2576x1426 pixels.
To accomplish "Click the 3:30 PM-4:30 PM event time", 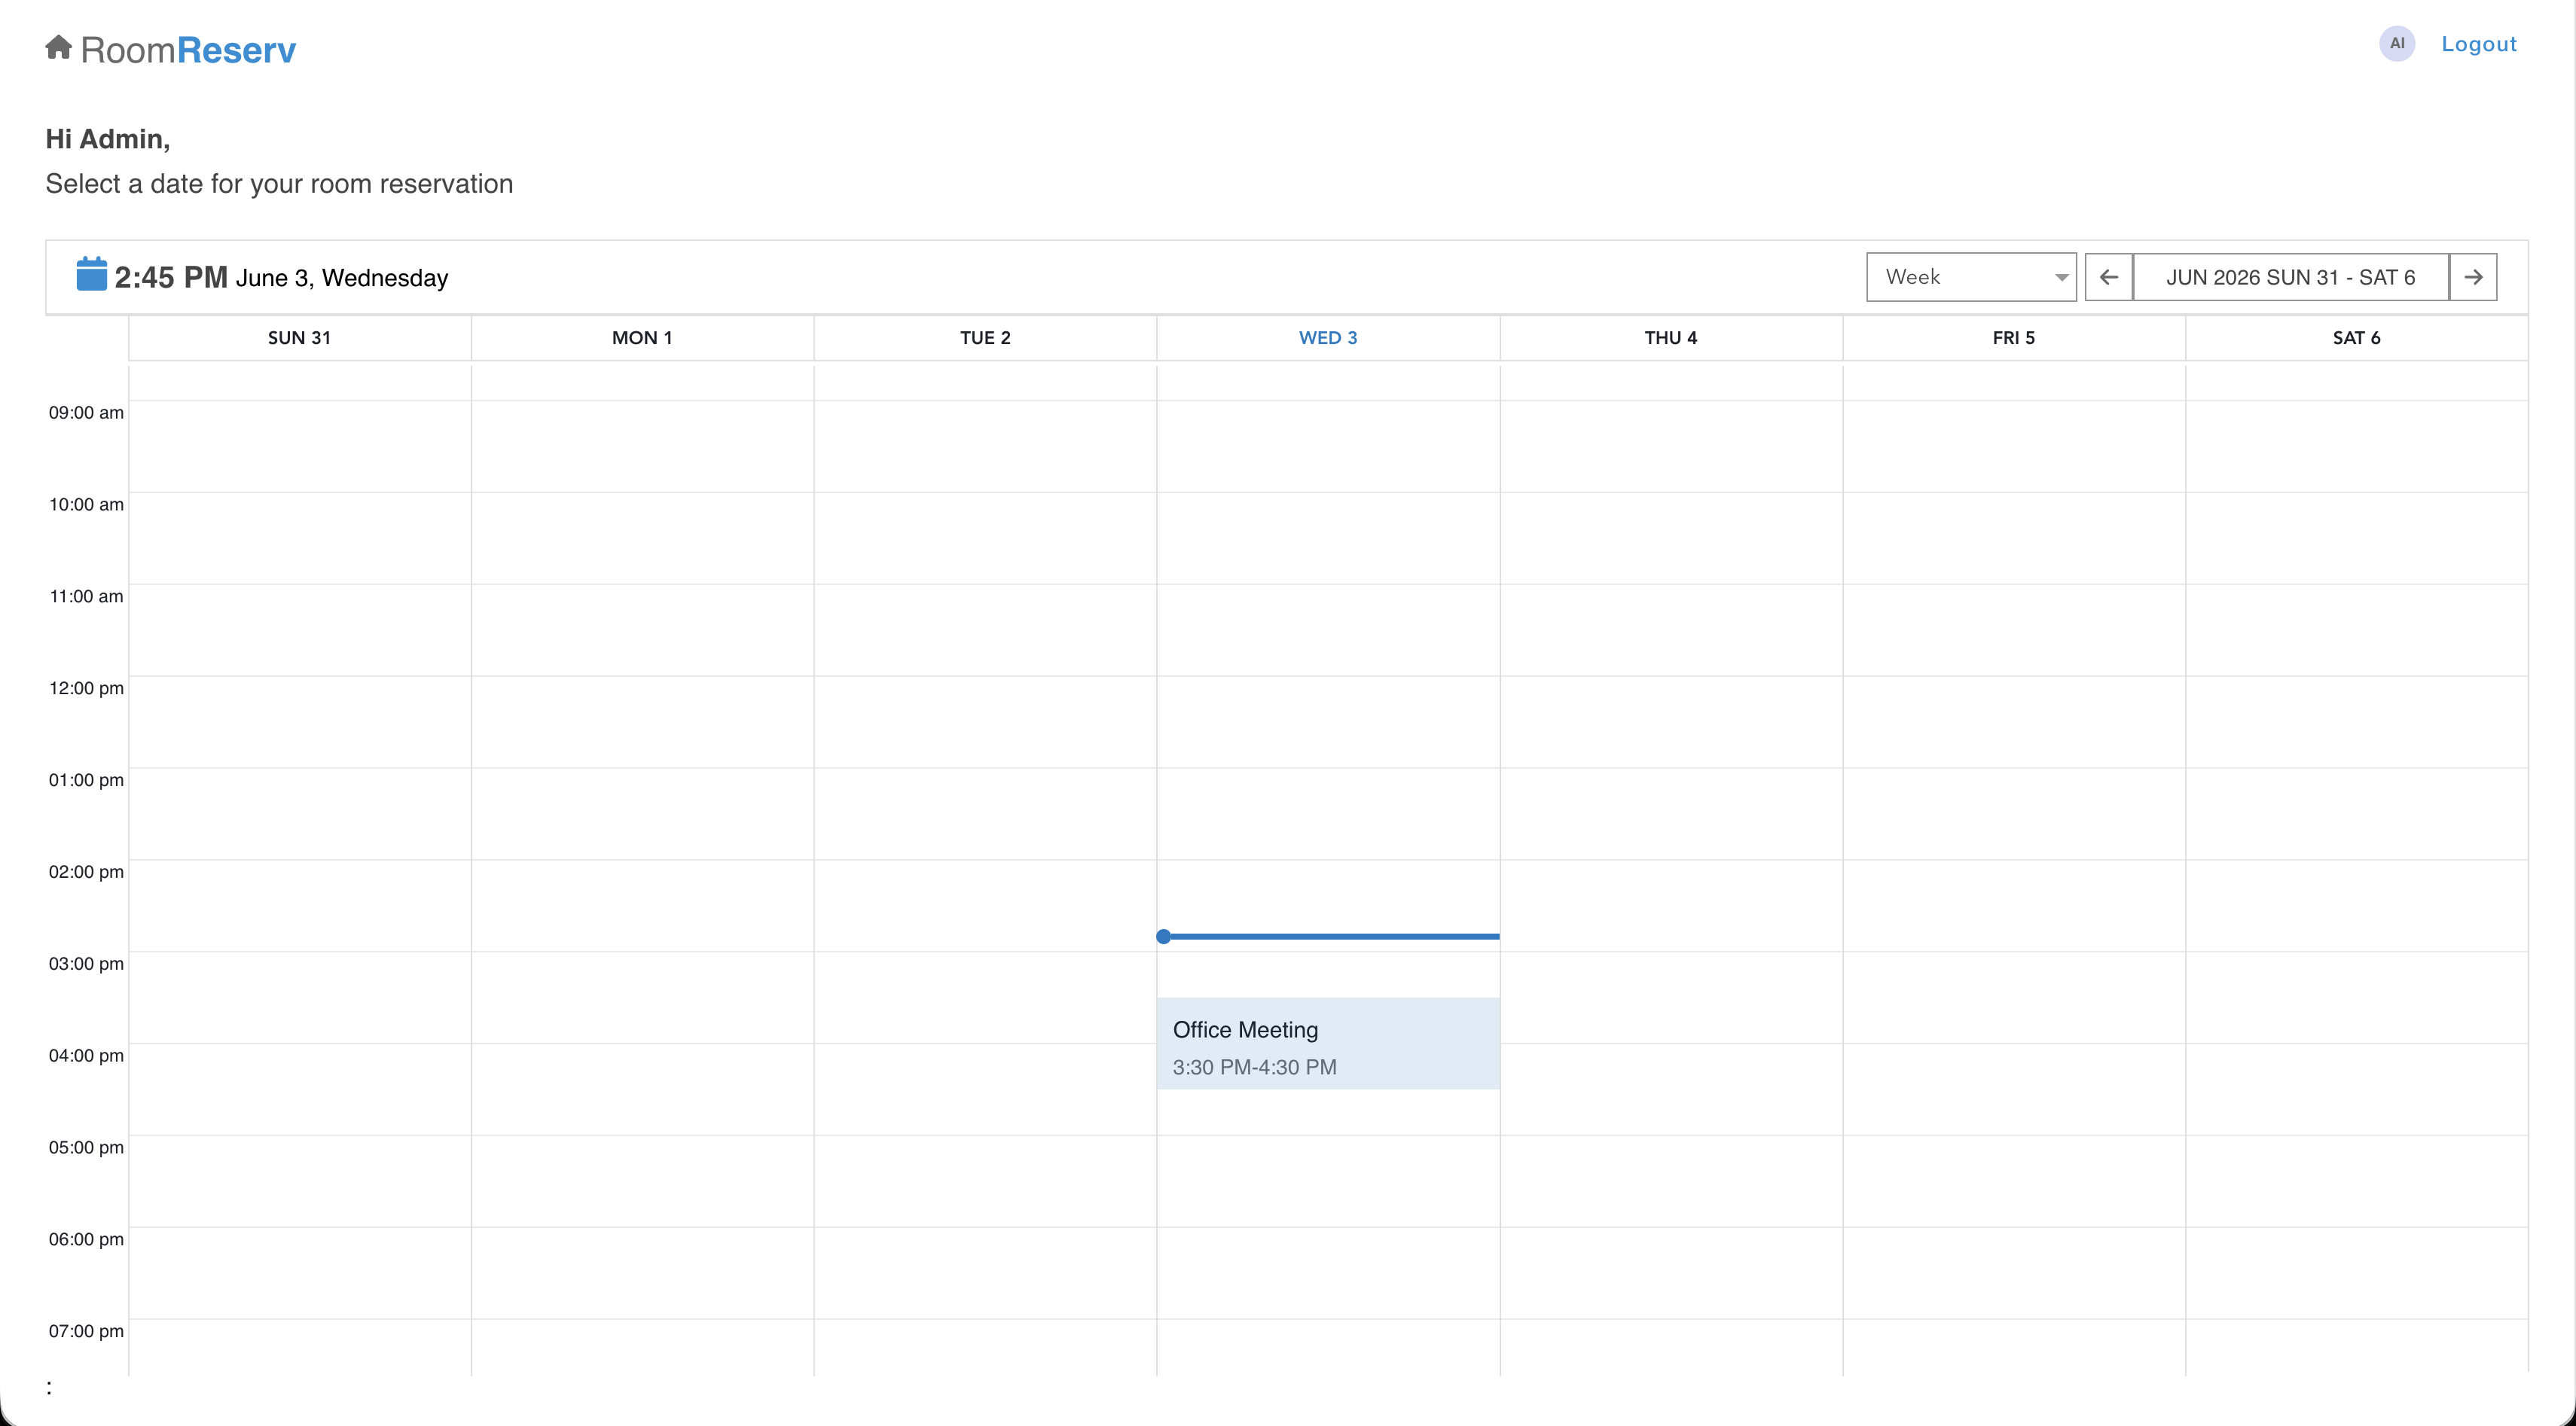I will [1254, 1068].
